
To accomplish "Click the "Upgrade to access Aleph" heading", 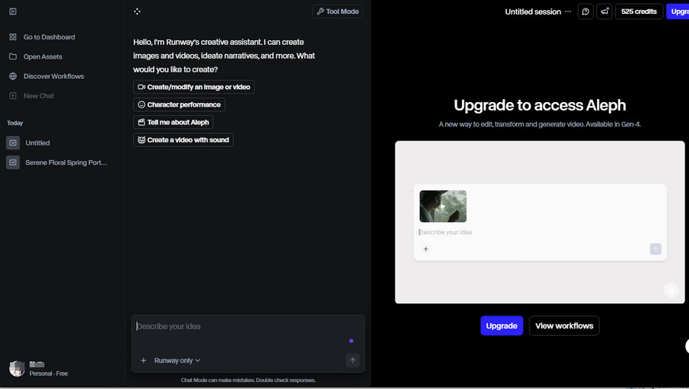I will coord(540,105).
